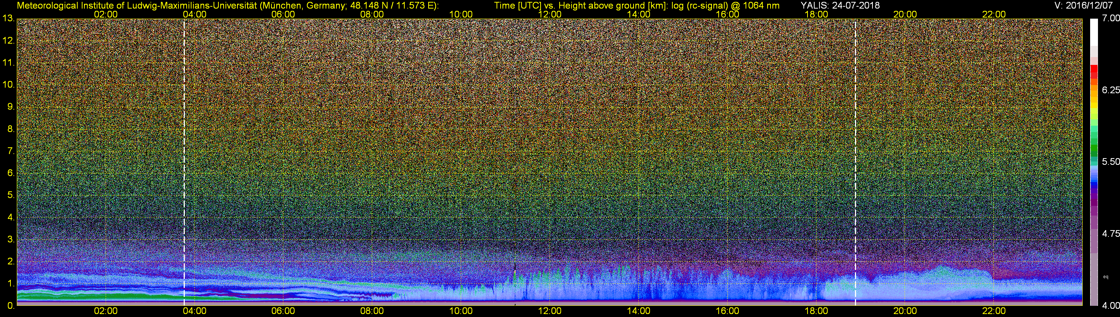1120x317 pixels.
Task: Pick the 06:00 label on the bottom time axis
Action: [x=283, y=311]
